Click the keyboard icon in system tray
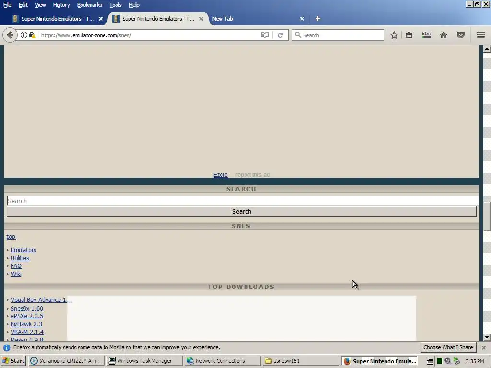 430,361
